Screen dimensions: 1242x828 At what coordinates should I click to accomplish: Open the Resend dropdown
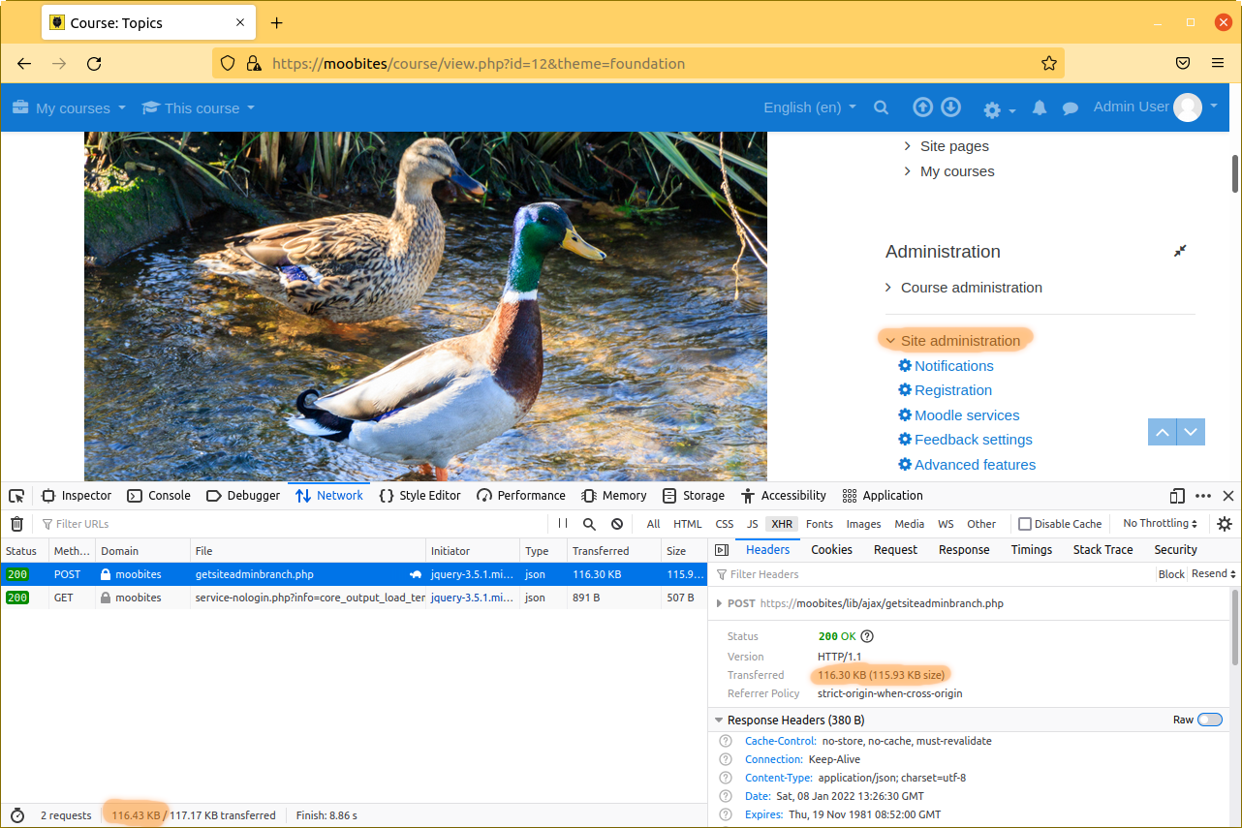click(1214, 574)
